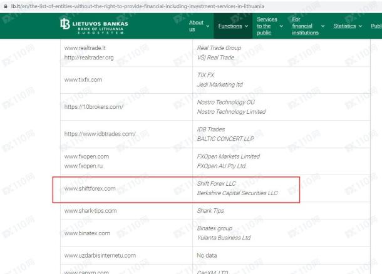
Task: Select Shark Tips entity name
Action: 210,211
